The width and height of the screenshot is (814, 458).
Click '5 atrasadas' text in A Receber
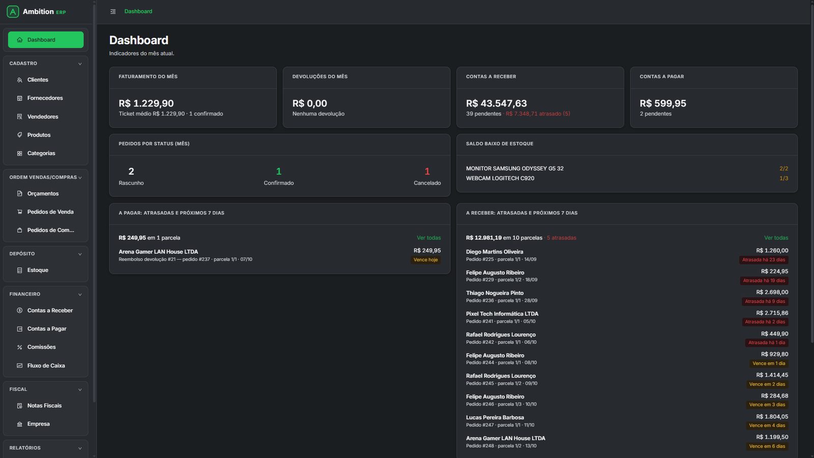point(562,238)
